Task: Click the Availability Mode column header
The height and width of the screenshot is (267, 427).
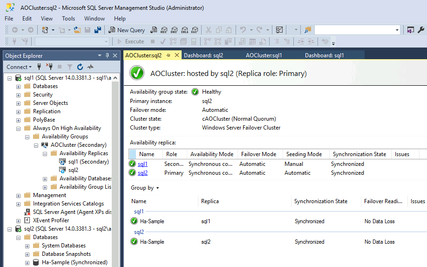Action: pos(212,154)
